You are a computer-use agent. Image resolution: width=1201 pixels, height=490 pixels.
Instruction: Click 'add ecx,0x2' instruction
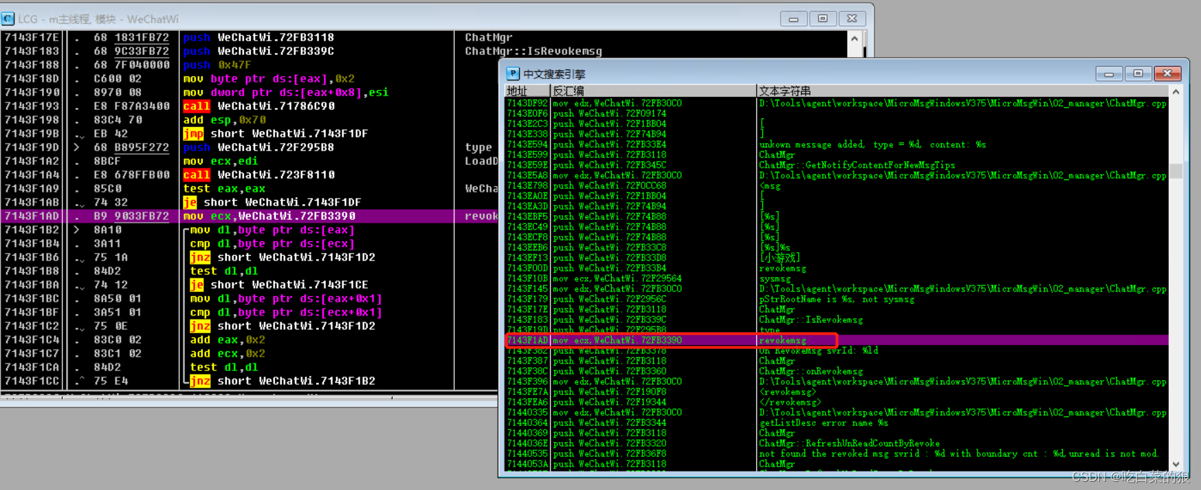(228, 353)
